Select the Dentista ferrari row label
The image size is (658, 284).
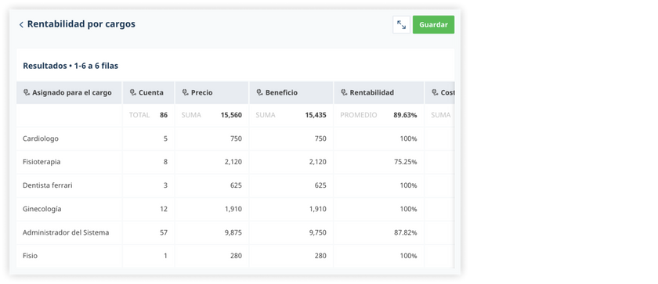point(48,185)
